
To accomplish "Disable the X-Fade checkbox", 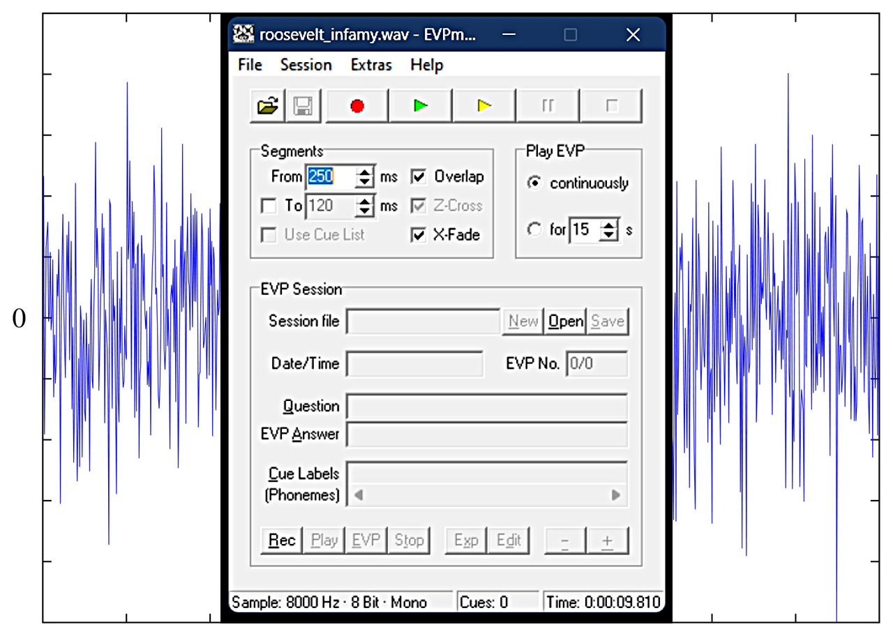I will click(x=419, y=235).
